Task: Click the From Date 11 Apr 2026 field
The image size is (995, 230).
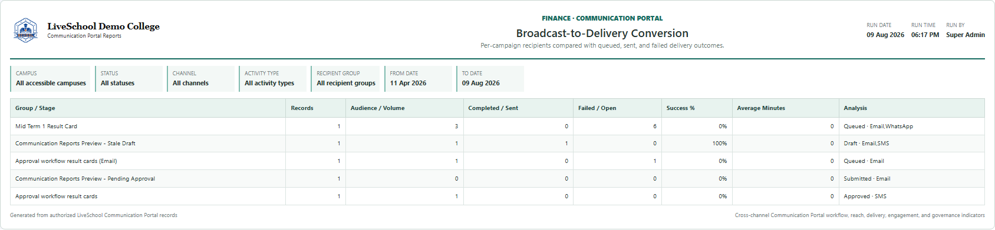Action: (418, 79)
